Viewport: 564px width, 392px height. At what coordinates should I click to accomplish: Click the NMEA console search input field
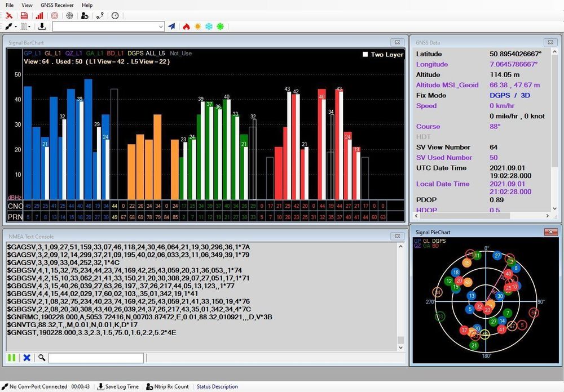[x=96, y=358]
